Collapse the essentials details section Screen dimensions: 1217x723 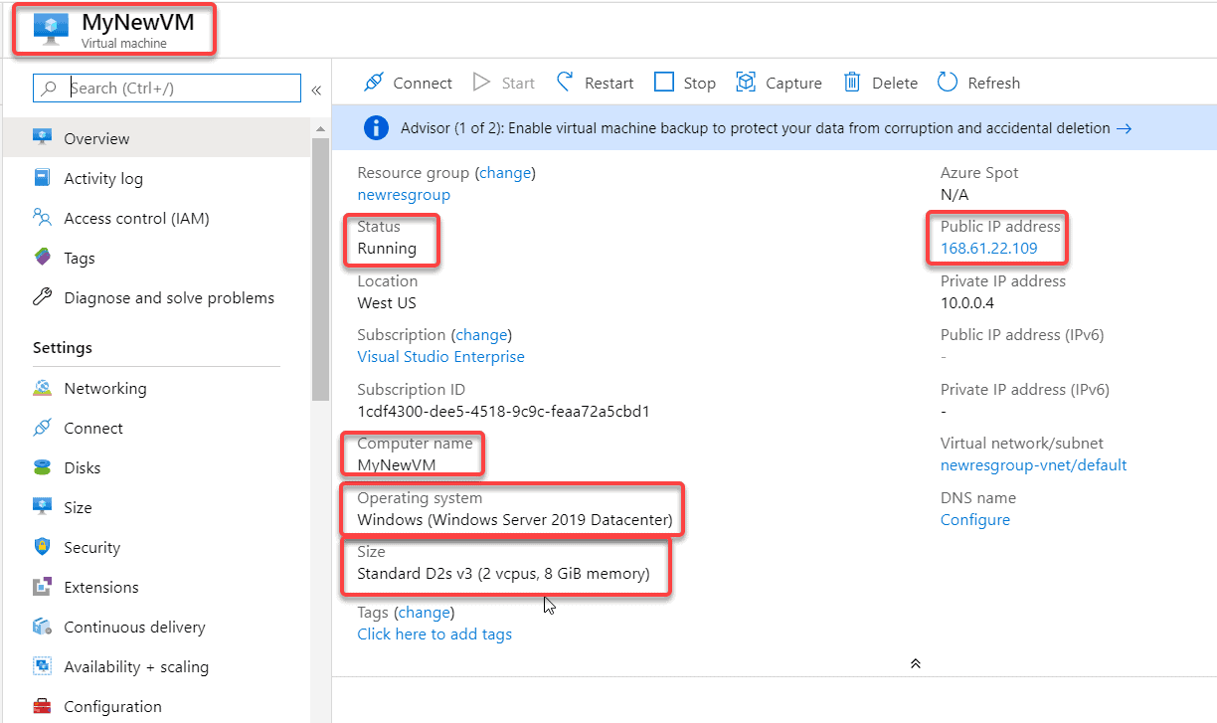pos(915,662)
